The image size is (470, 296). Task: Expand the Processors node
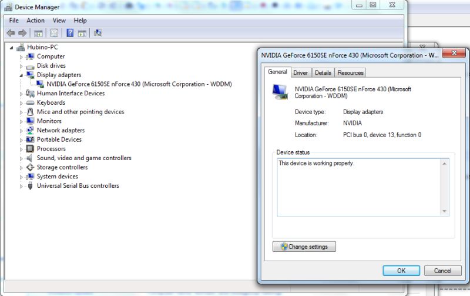pos(21,149)
